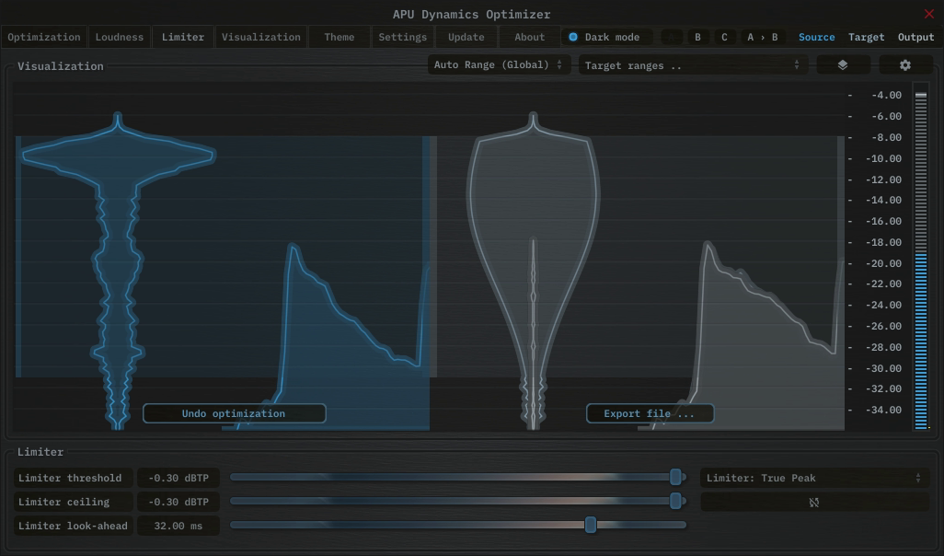Adjust the Limiter look-ahead slider

591,525
